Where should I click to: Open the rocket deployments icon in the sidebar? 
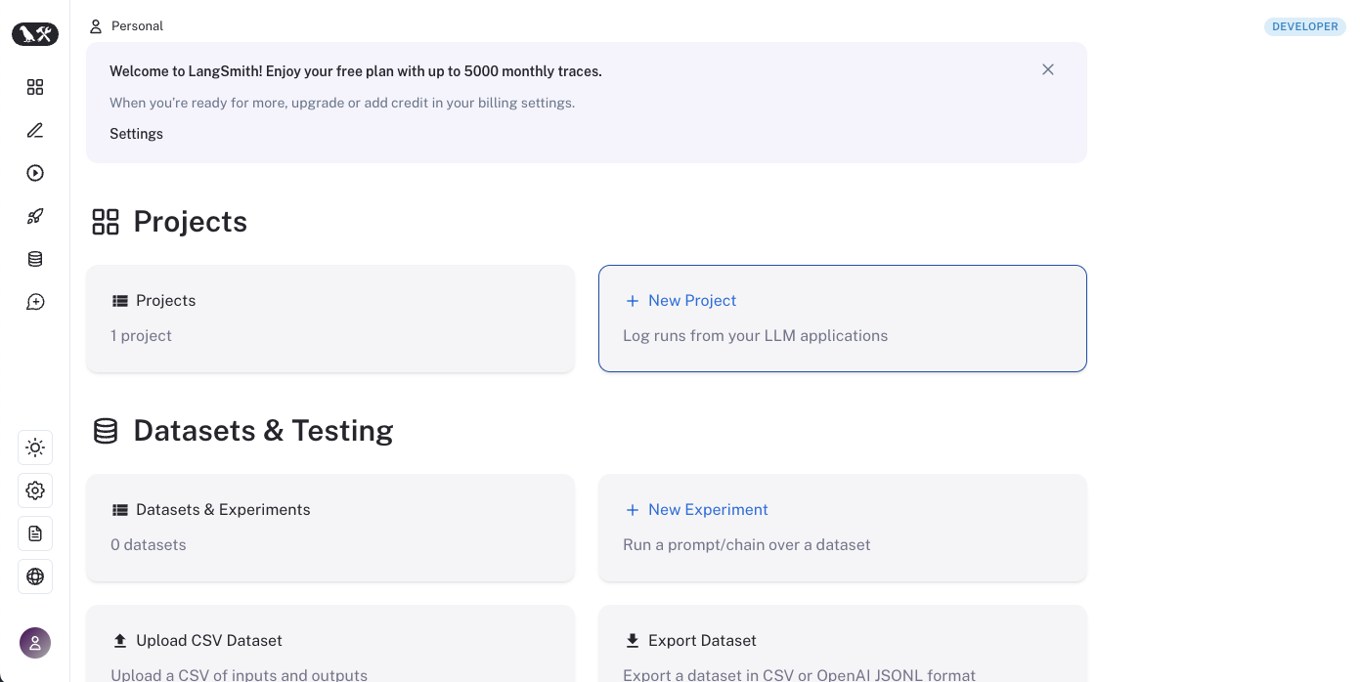35,216
